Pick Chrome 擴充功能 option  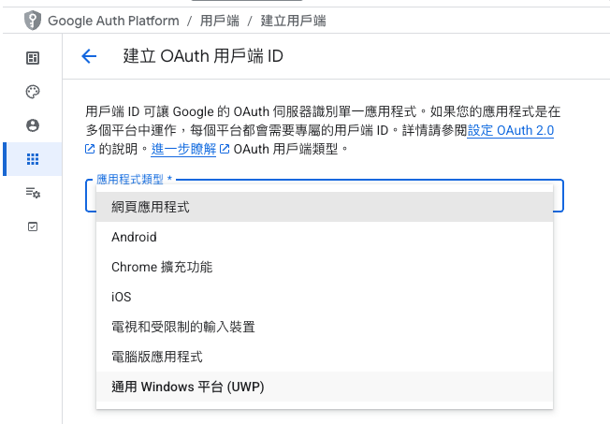coord(162,267)
